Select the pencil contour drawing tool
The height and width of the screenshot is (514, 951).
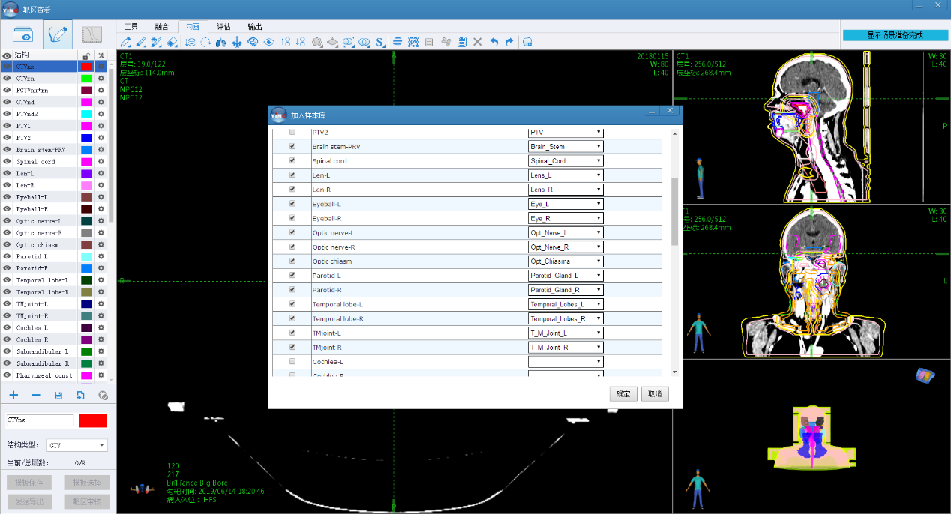click(x=126, y=42)
